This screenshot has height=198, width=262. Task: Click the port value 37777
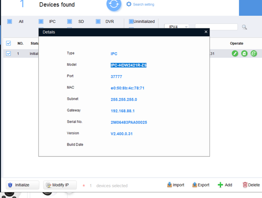pyautogui.click(x=116, y=77)
